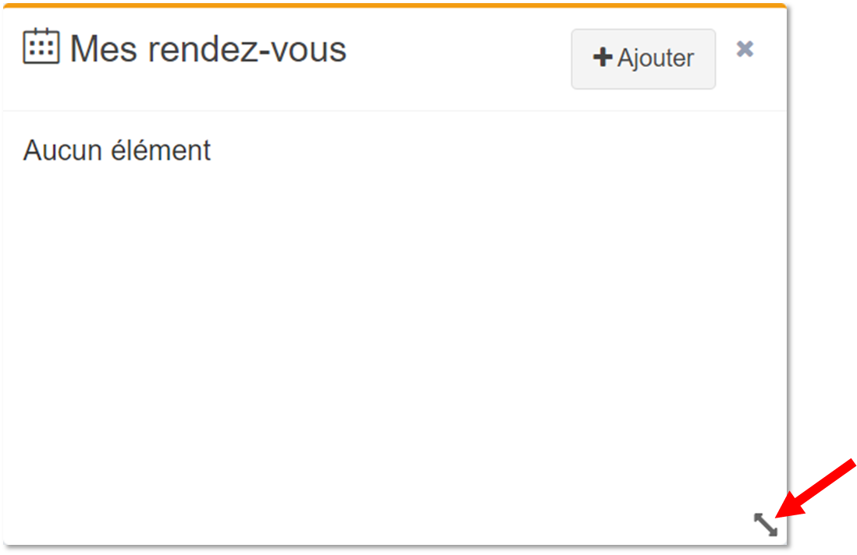Click the widget's bottom-right corner handle
Viewport: 857px width, 555px height.
pyautogui.click(x=765, y=525)
